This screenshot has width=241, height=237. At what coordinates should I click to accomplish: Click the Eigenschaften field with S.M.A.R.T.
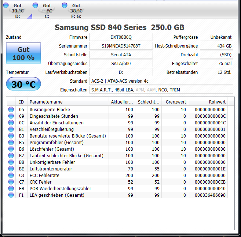coord(161,90)
